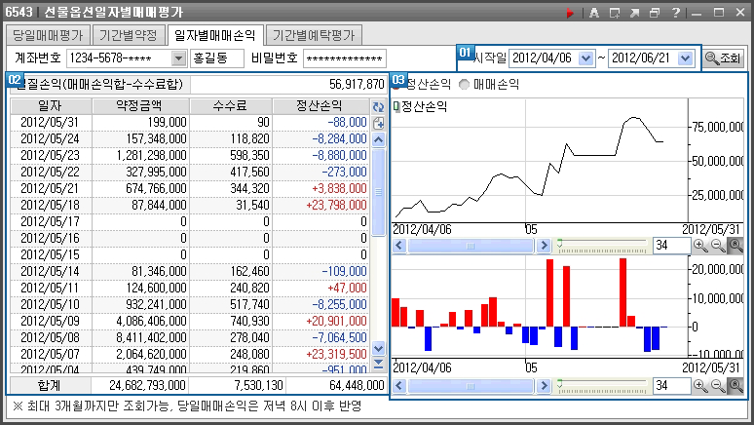Sort by 수수료 column header
This screenshot has height=425, width=754.
tap(230, 106)
